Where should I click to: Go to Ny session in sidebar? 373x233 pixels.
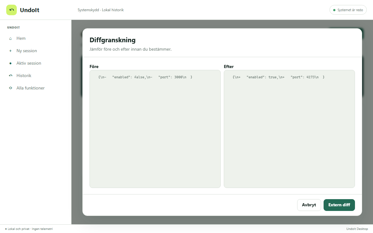(35, 51)
